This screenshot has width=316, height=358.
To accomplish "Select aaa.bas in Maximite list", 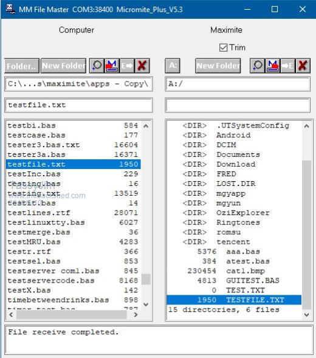I will pos(234,252).
